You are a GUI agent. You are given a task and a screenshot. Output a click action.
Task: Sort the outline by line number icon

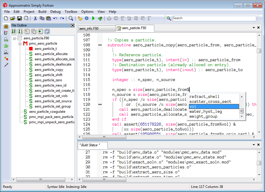(x=20, y=31)
